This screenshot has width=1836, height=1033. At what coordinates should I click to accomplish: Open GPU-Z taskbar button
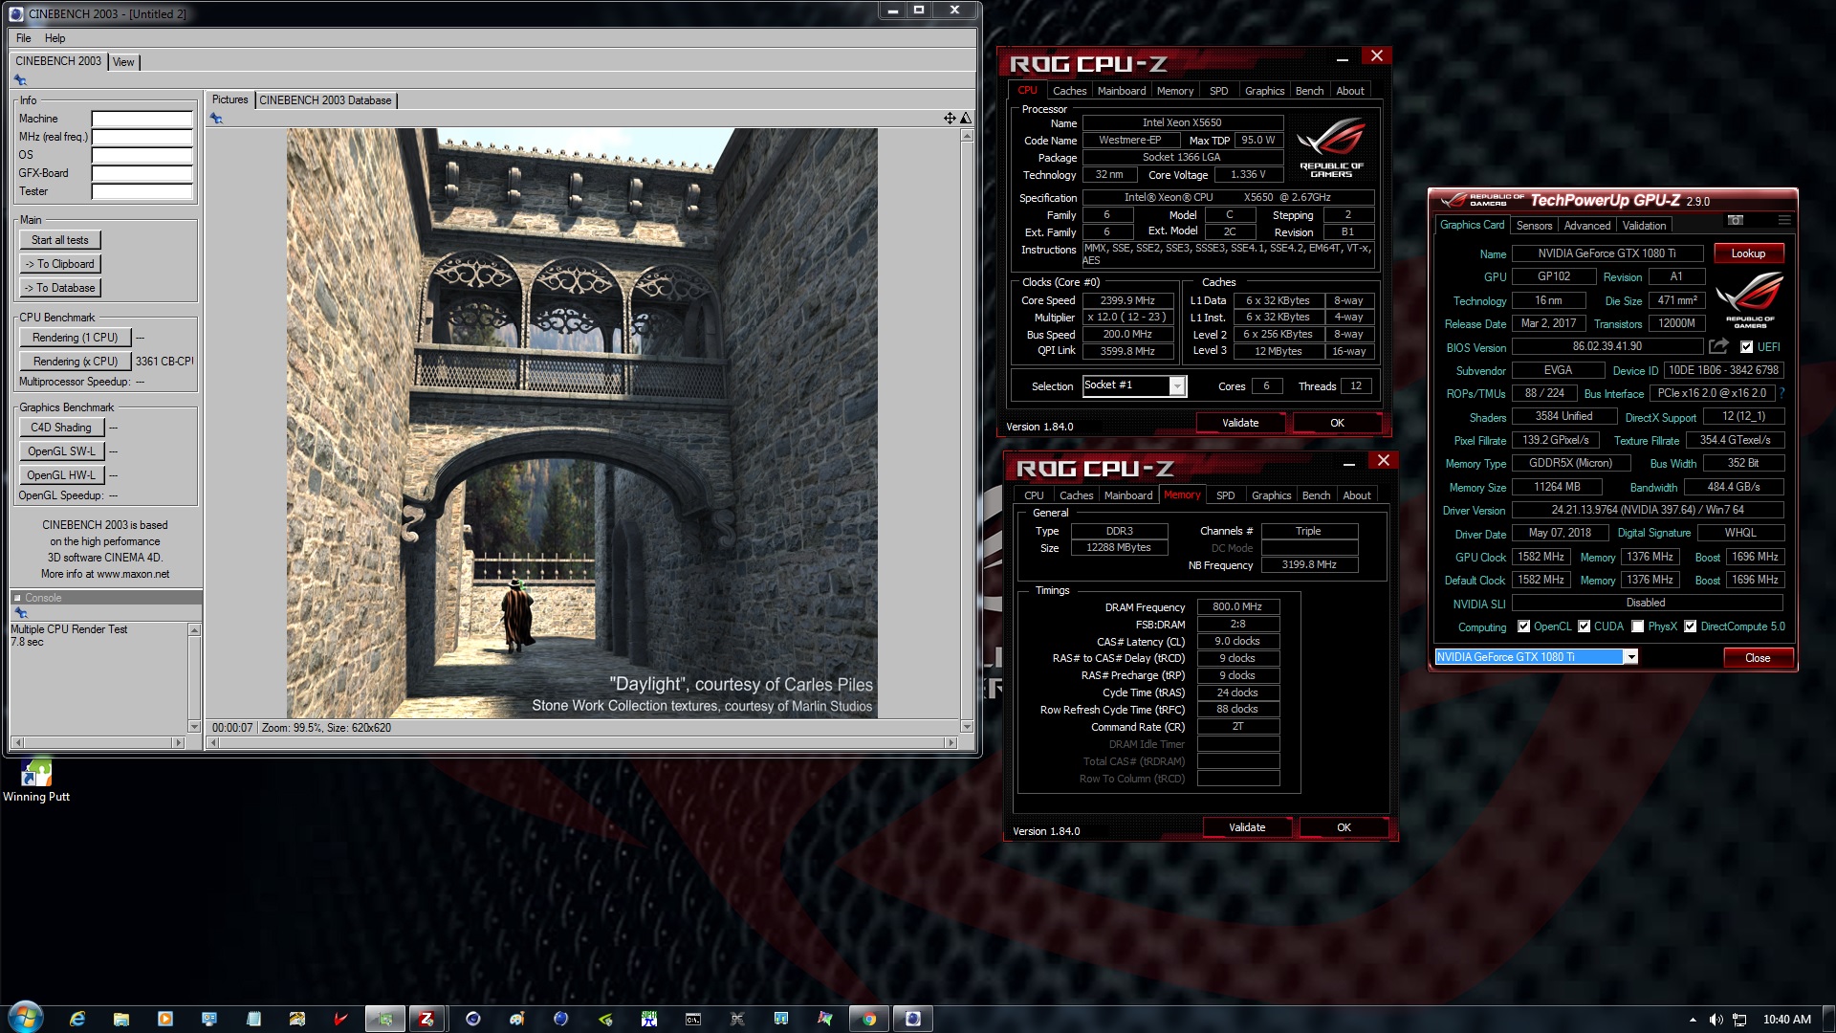click(x=385, y=1019)
